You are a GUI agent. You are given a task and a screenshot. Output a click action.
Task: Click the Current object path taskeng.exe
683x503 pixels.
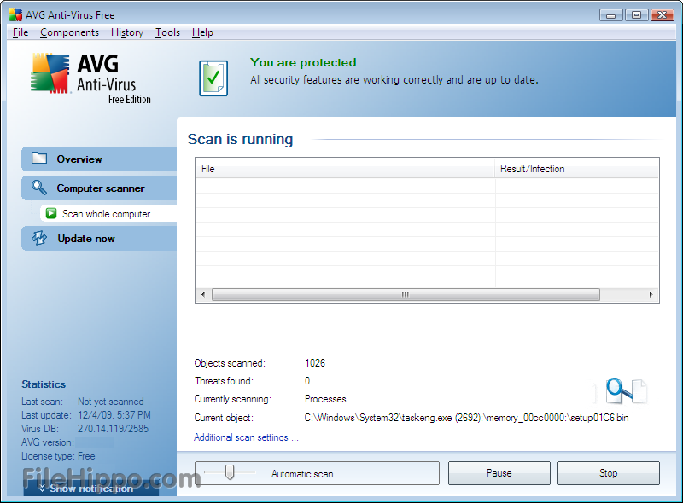(x=466, y=418)
